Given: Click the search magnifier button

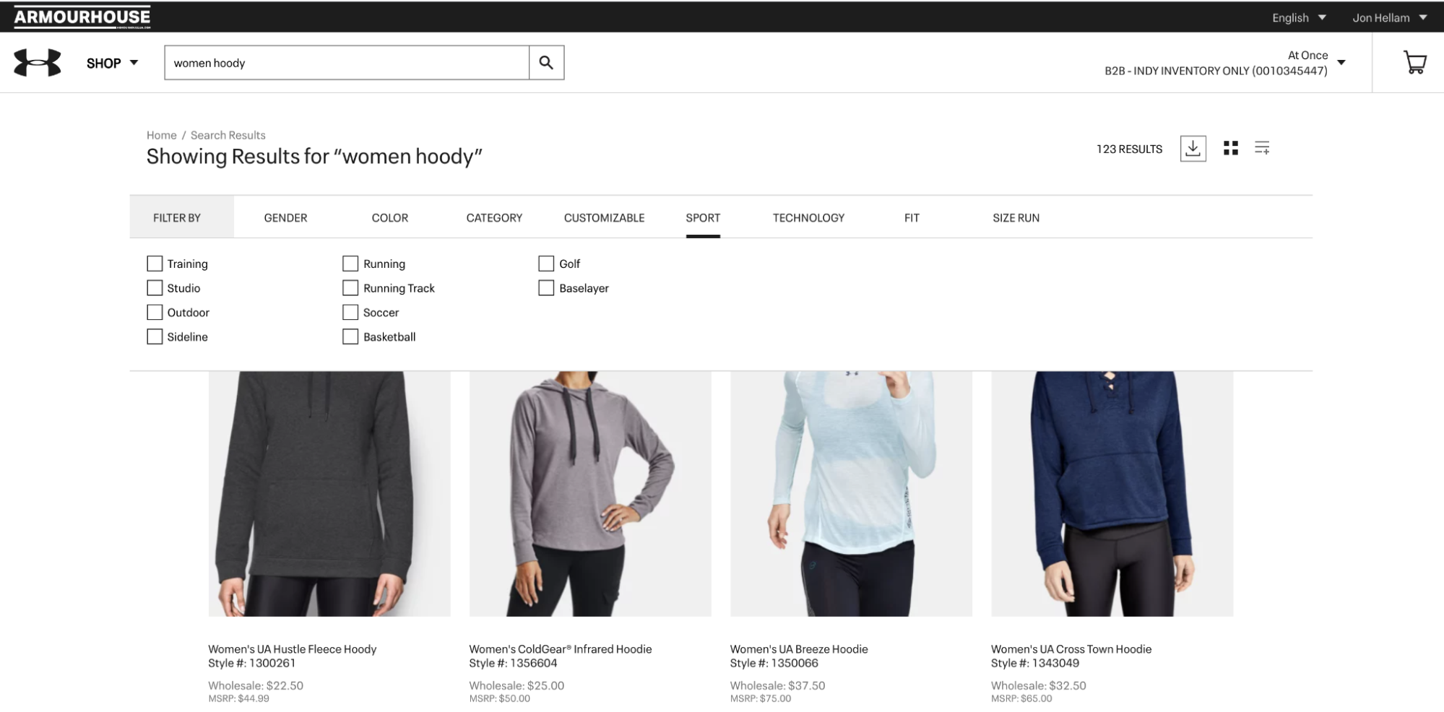Looking at the screenshot, I should [x=546, y=63].
